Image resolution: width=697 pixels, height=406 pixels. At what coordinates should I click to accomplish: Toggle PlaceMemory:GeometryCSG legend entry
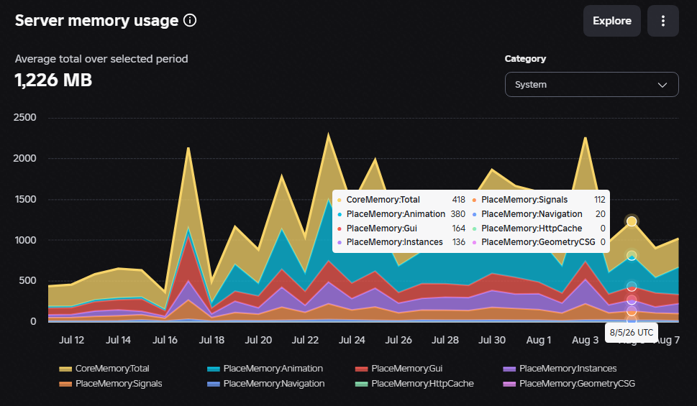570,383
